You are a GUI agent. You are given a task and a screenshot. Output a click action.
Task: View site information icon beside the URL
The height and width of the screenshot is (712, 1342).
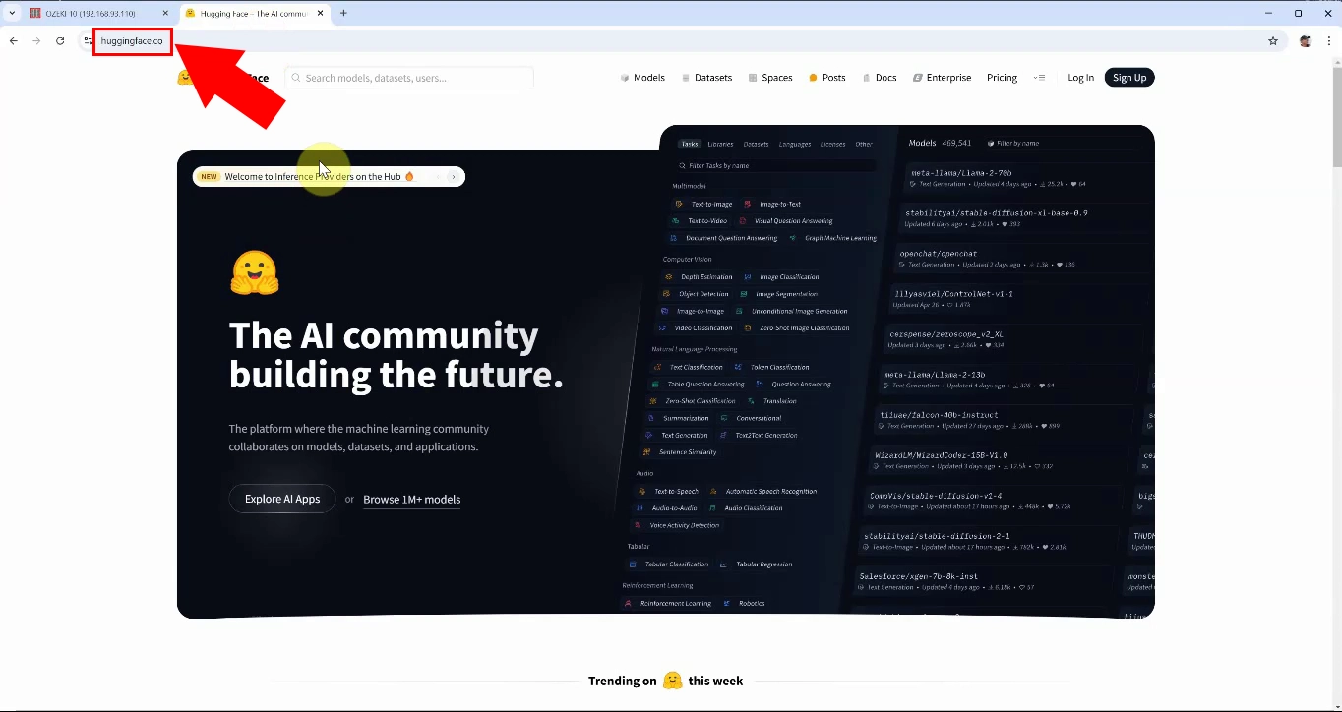pyautogui.click(x=88, y=41)
